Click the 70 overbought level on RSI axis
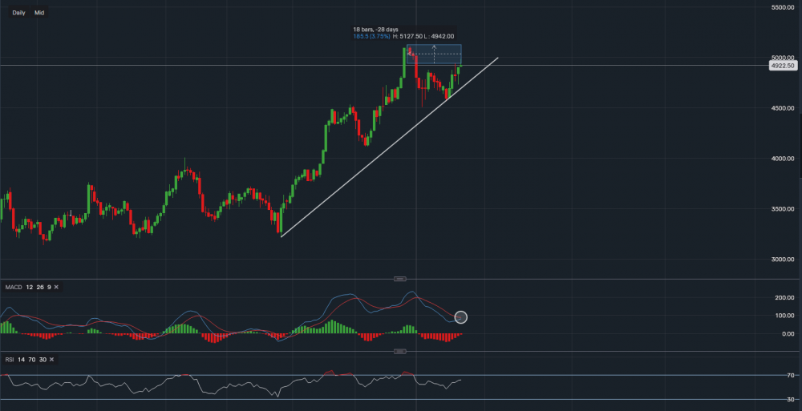This screenshot has width=802, height=411. 790,375
